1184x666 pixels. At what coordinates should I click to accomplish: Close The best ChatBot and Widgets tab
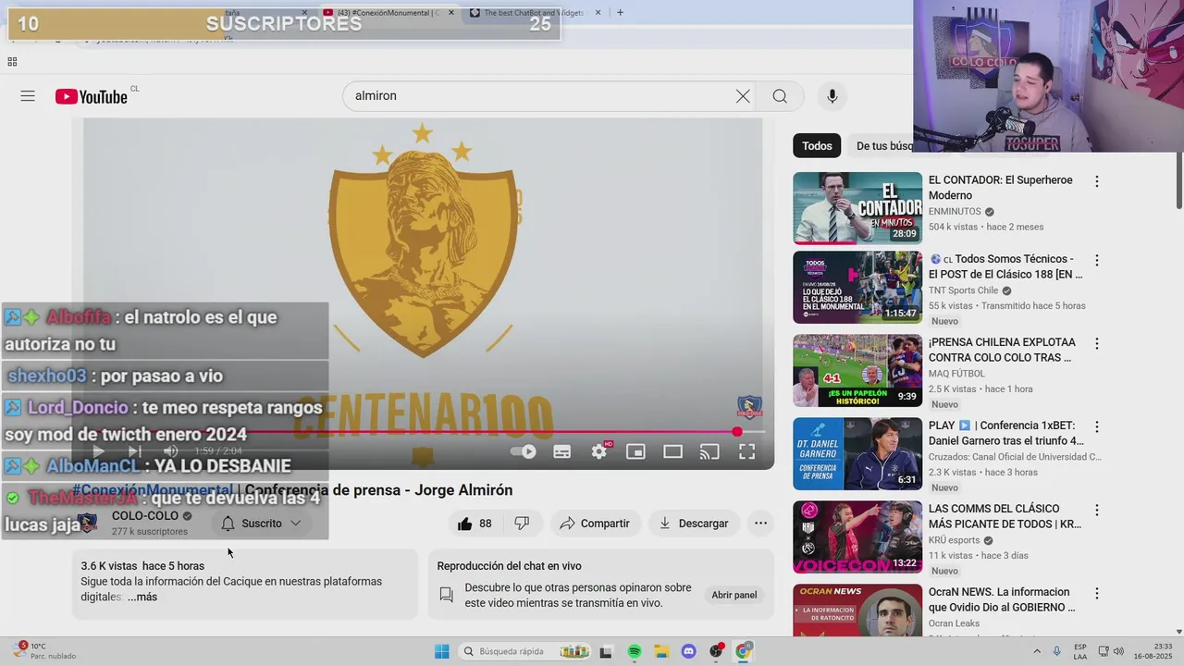point(598,13)
